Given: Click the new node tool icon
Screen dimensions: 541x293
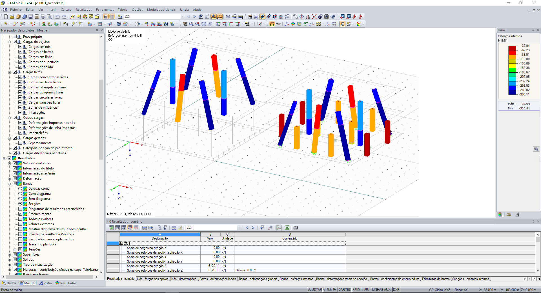Looking at the screenshot, I should pyautogui.click(x=6, y=24).
